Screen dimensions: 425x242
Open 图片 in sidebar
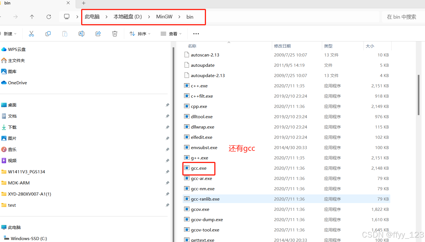point(9,138)
